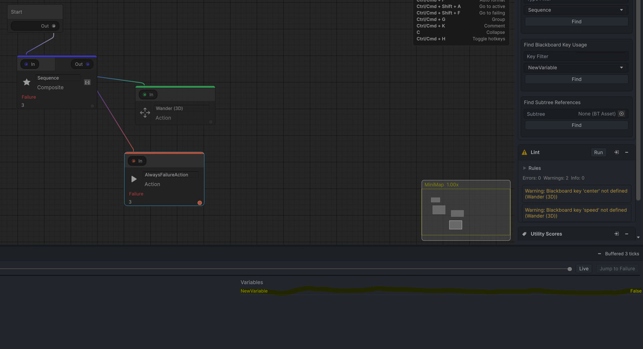The image size is (643, 349).
Task: Minimize the Lint panel with minus button
Action: [626, 152]
